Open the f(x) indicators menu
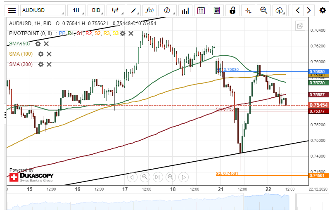The image size is (332, 212). [150, 10]
